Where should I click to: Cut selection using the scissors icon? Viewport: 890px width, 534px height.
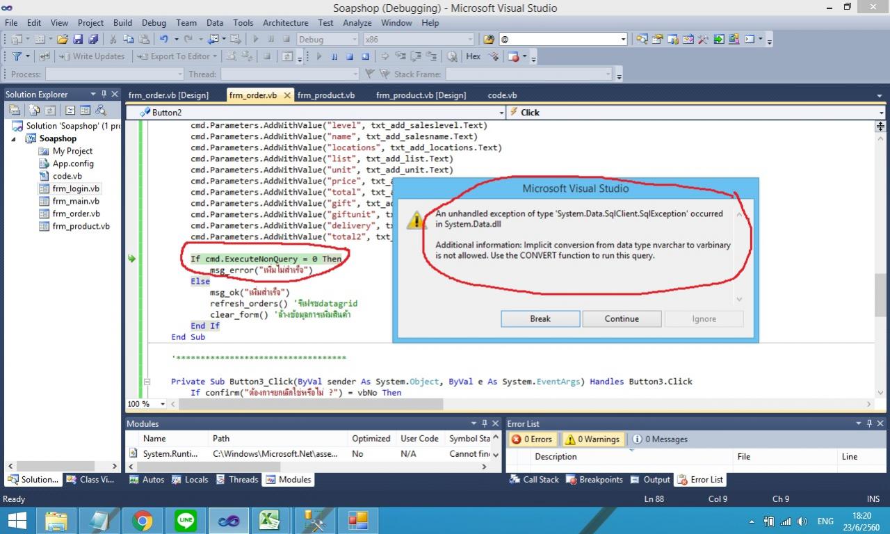(113, 40)
